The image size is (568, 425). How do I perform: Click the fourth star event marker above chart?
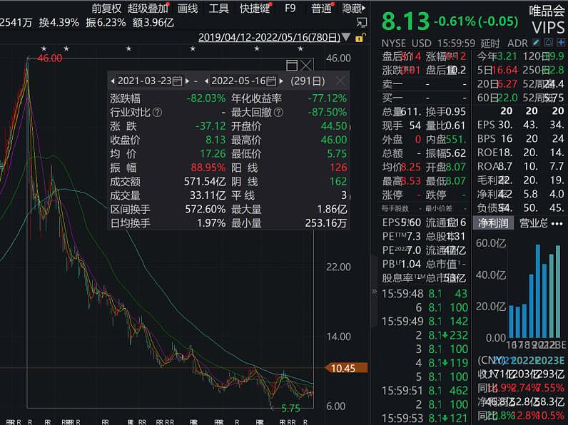point(193,48)
